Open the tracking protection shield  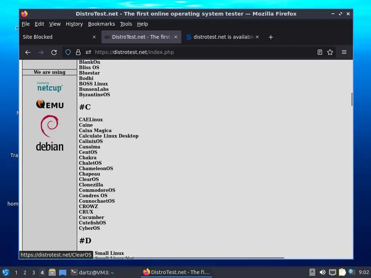(x=68, y=52)
